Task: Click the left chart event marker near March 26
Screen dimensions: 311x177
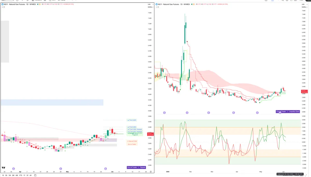Action: pos(14,168)
